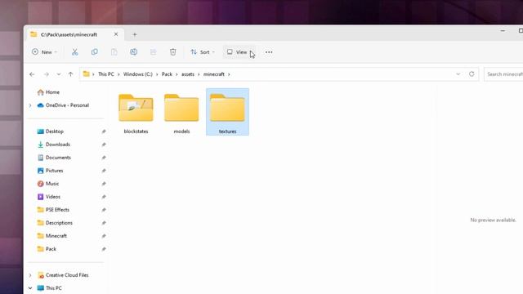Viewport: 523px width, 294px height.
Task: Open address bar history dropdown
Action: click(x=458, y=74)
